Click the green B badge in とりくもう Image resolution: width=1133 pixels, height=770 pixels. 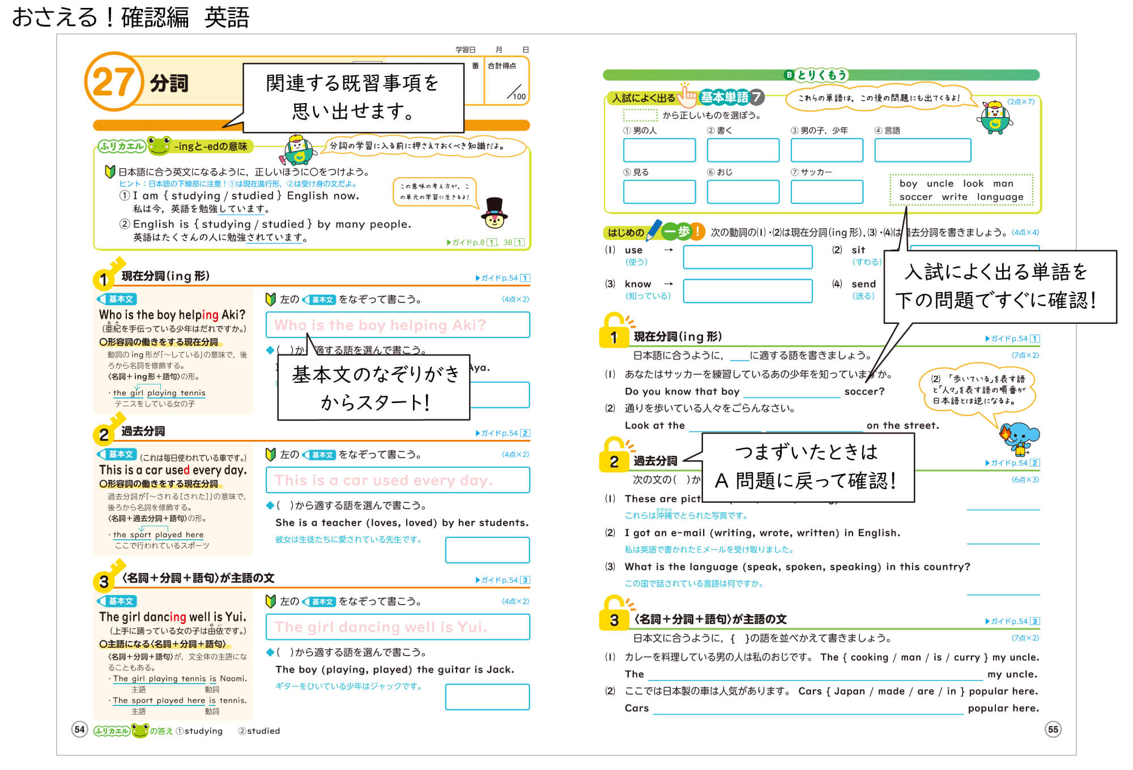(x=789, y=75)
